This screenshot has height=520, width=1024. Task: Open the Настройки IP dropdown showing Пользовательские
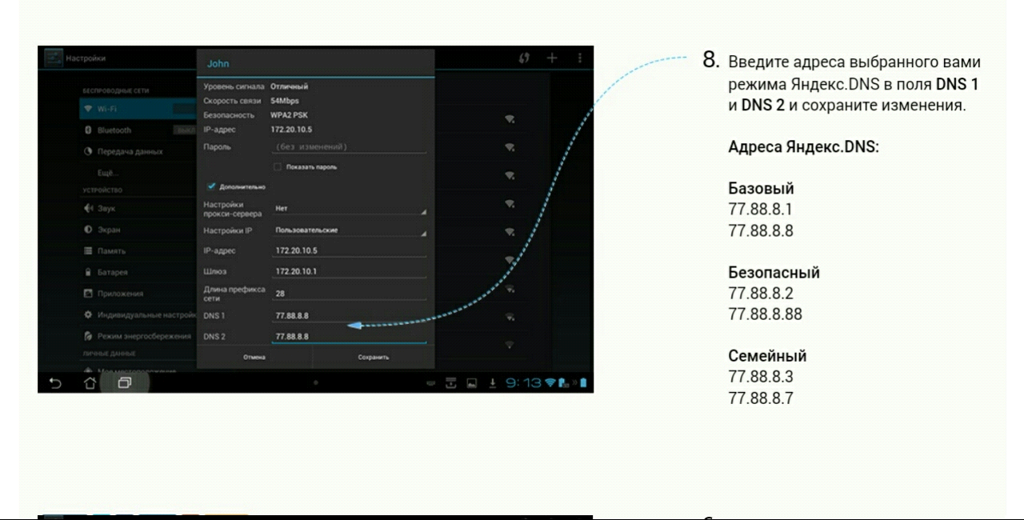350,230
